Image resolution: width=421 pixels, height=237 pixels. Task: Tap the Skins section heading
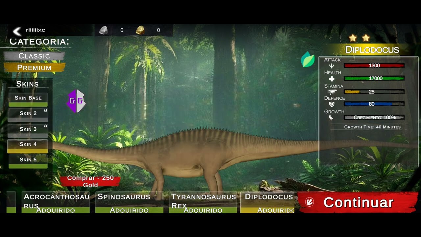pyautogui.click(x=27, y=84)
